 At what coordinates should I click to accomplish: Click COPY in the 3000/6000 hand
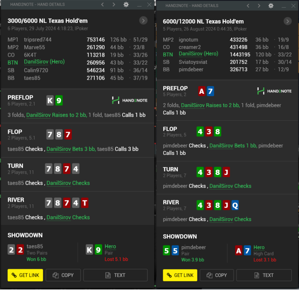(x=63, y=275)
